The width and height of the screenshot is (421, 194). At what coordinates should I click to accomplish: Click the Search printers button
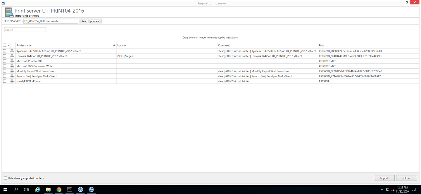(90, 21)
